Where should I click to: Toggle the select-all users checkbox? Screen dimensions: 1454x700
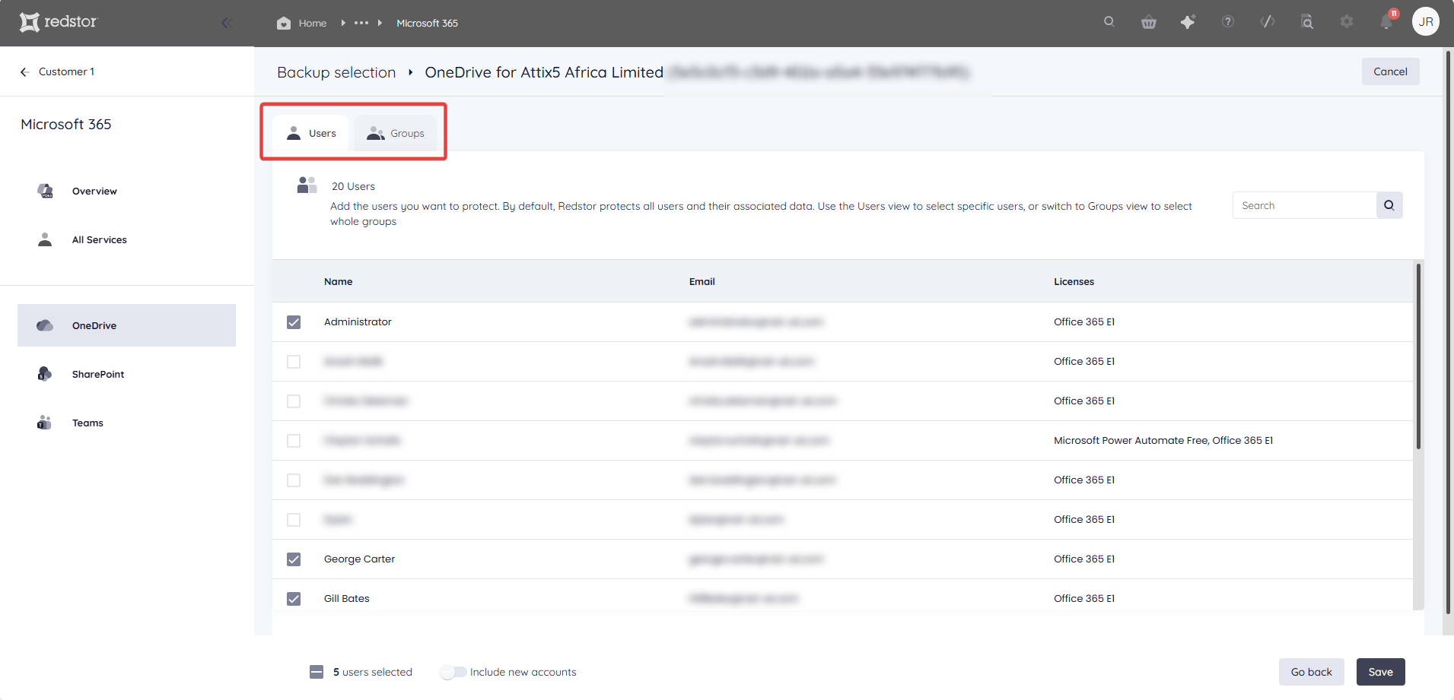point(317,672)
